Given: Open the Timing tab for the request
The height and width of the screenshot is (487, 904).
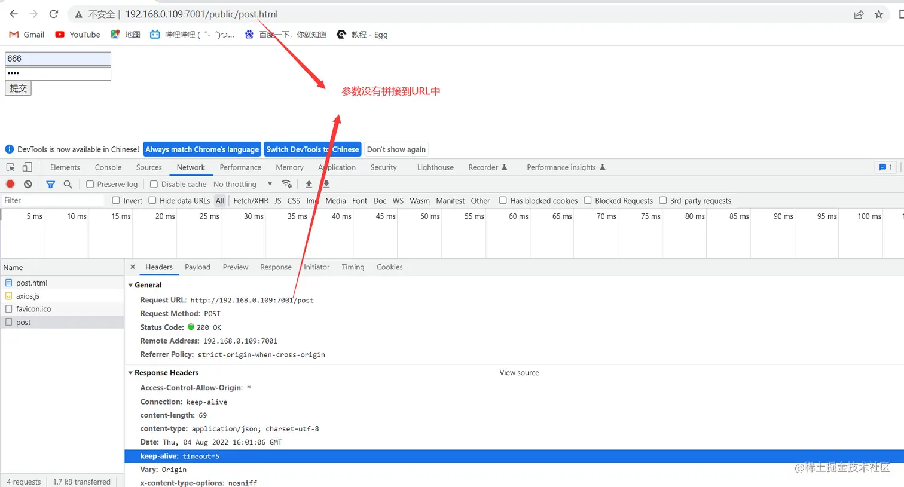Looking at the screenshot, I should (x=353, y=267).
